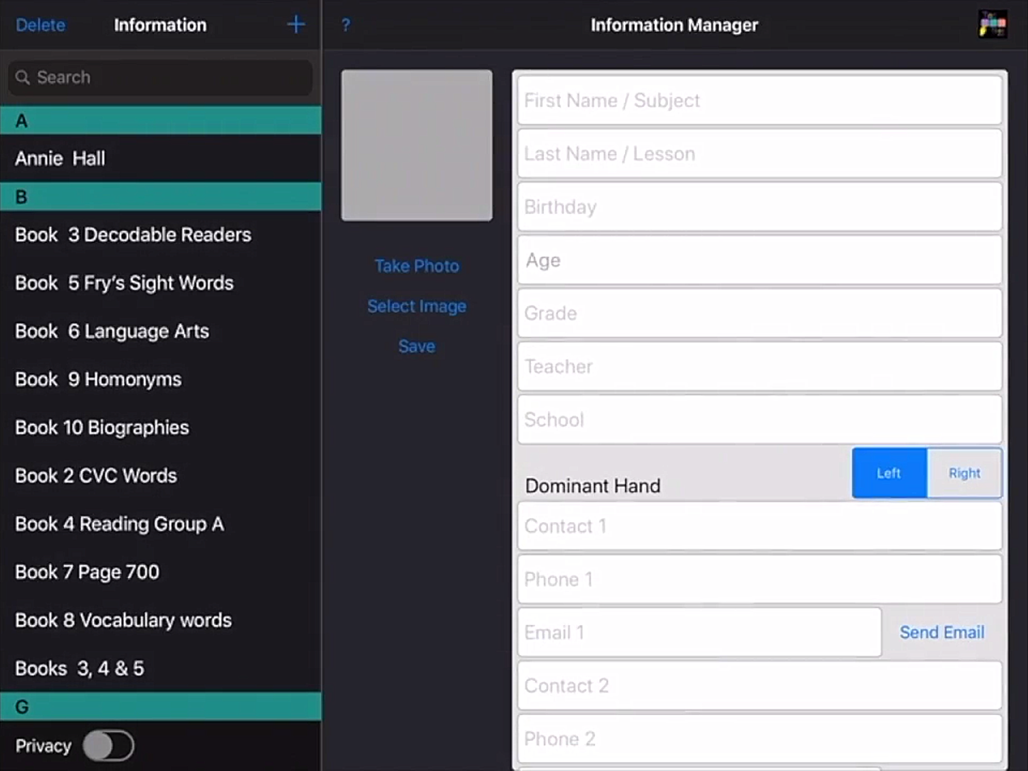
Task: Click the search magnifier icon
Action: 22,77
